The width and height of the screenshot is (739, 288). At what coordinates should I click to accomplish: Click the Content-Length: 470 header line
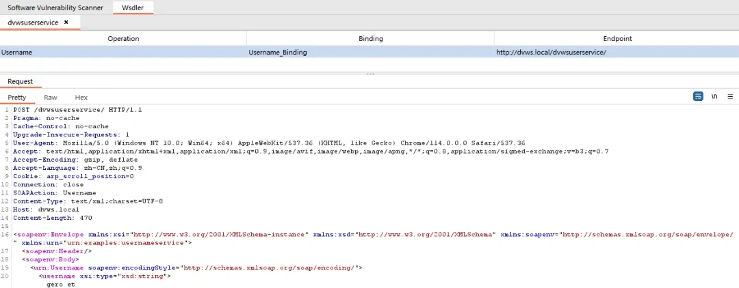tap(52, 218)
